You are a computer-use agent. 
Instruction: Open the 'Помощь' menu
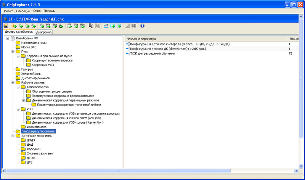tap(50, 11)
